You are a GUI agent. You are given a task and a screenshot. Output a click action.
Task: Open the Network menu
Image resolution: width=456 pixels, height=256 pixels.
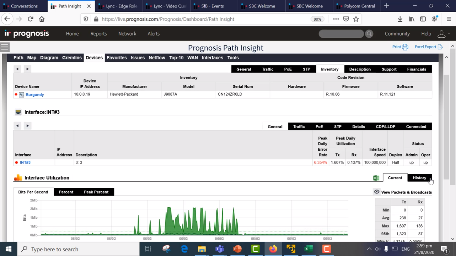[x=127, y=34]
